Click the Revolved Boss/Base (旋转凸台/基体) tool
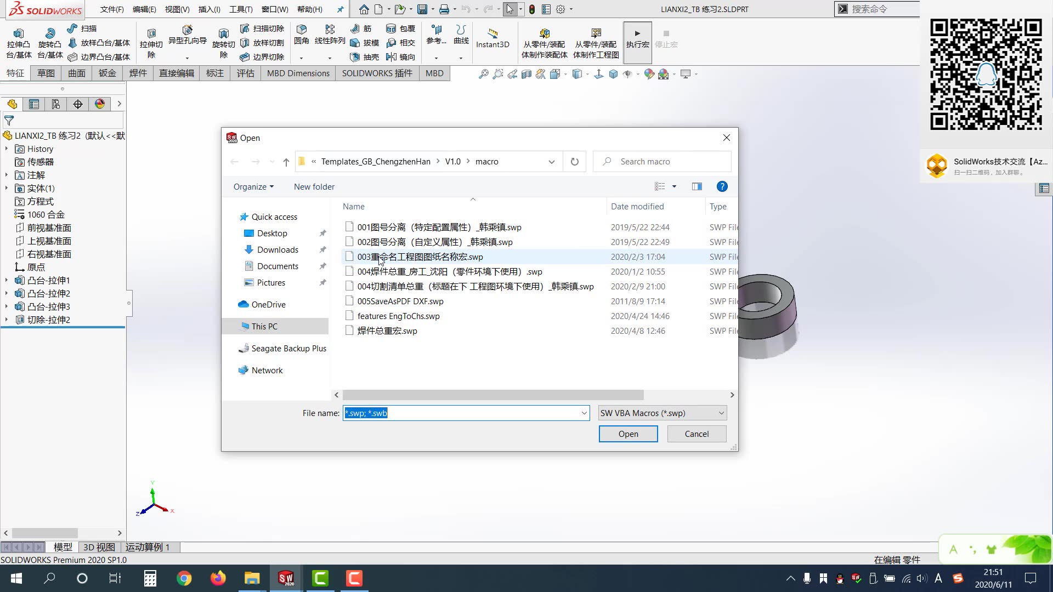This screenshot has width=1053, height=592. coord(50,43)
